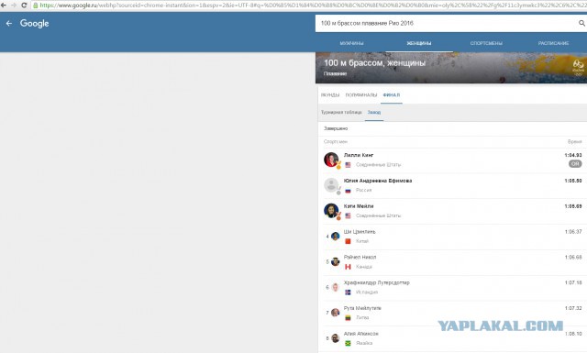
Task: Click Кэти Мейли's avatar photo
Action: [331, 210]
